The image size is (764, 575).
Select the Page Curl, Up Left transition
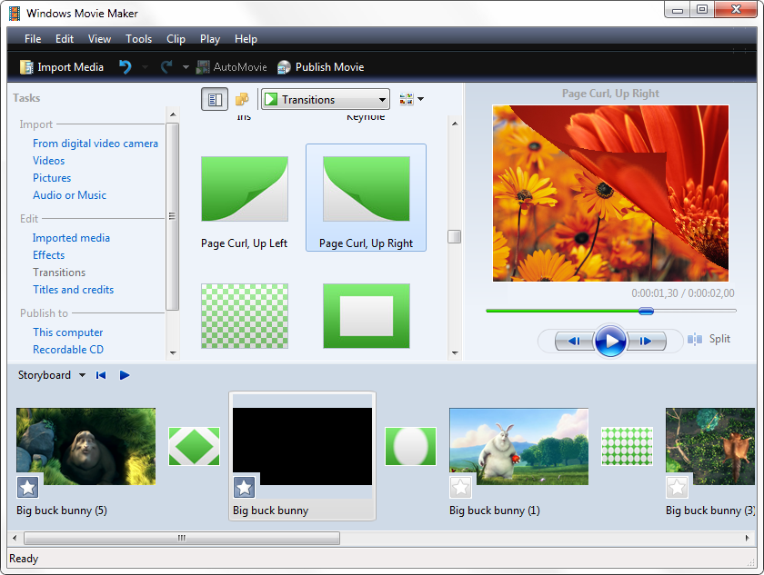tap(245, 197)
